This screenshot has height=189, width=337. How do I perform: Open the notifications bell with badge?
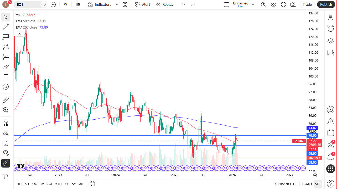331,157
